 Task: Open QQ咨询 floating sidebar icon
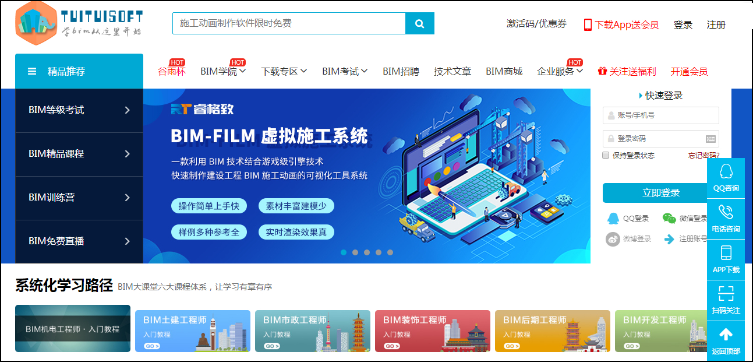(726, 178)
